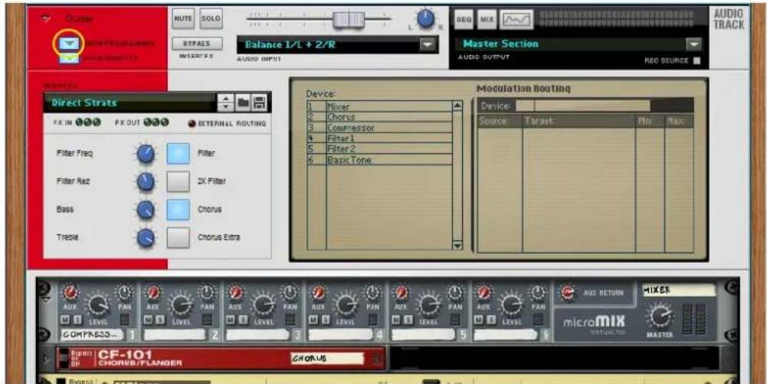Click the waveform display icon next to MIX
Viewport: 767px width, 384px height.
point(516,20)
